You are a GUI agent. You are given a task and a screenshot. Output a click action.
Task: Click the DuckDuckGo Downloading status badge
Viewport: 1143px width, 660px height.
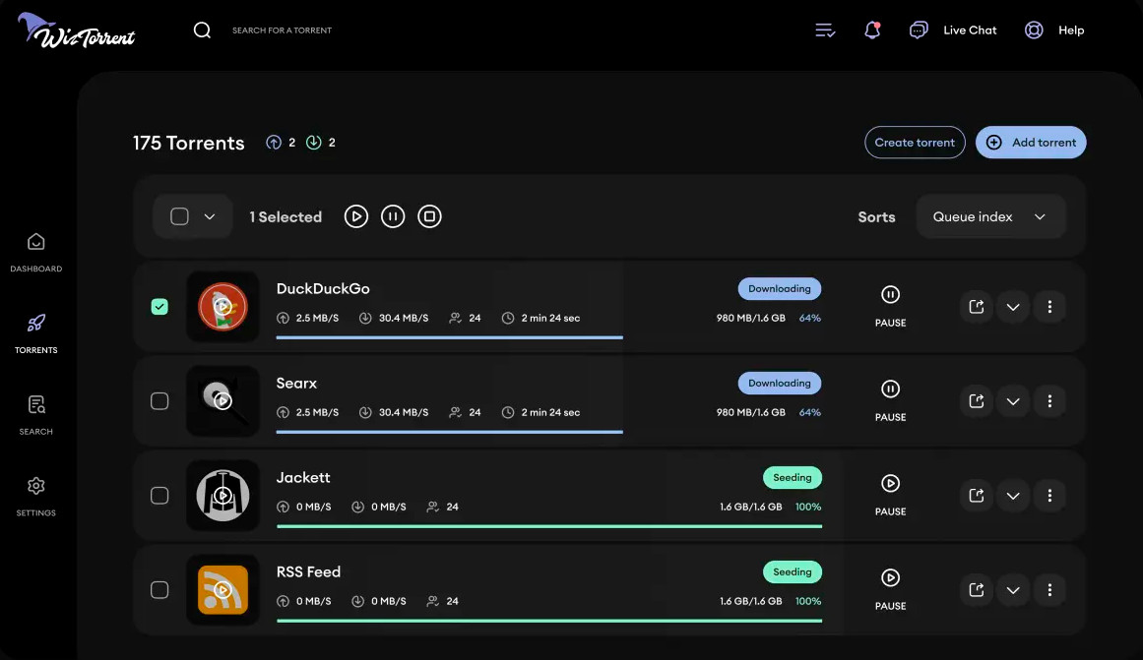point(780,288)
